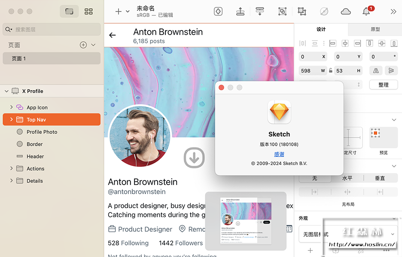
Task: Expand the Top Nav group
Action: click(11, 119)
